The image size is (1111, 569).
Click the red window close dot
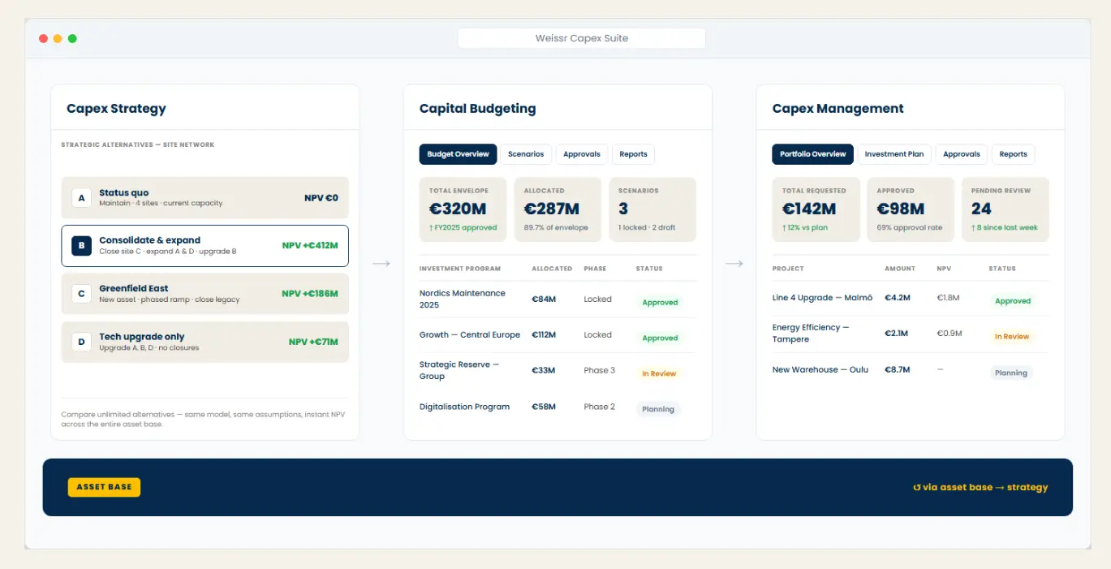click(43, 38)
